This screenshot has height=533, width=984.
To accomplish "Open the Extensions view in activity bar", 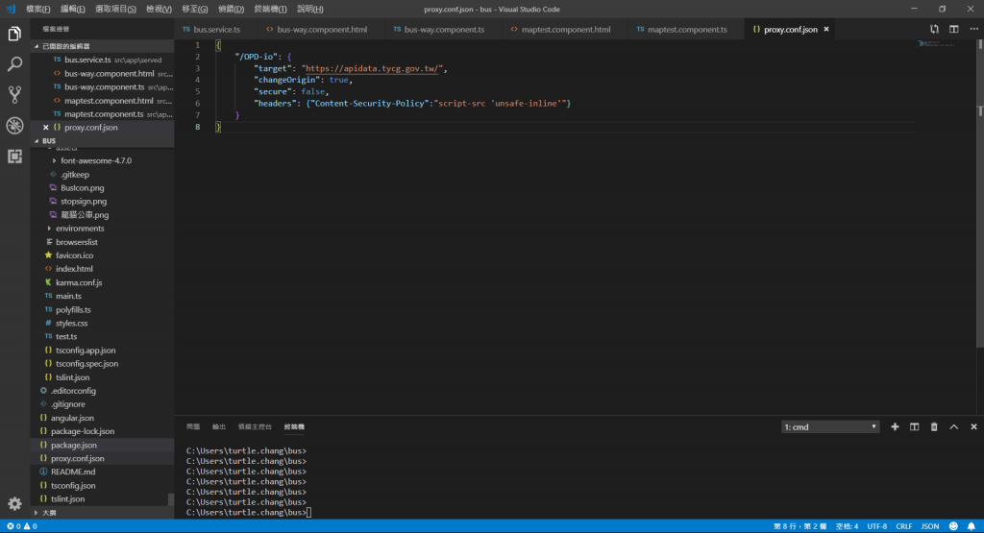I will pos(14,157).
